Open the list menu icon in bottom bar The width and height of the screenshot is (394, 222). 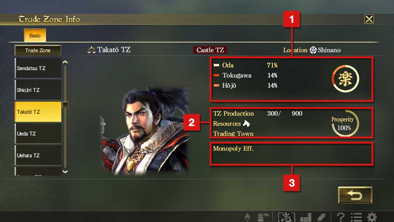tap(356, 217)
